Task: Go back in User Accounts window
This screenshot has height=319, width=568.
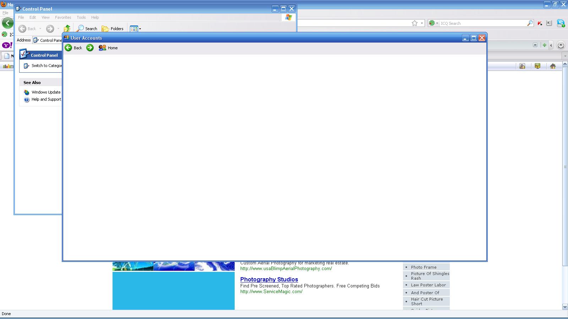Action: 73,48
